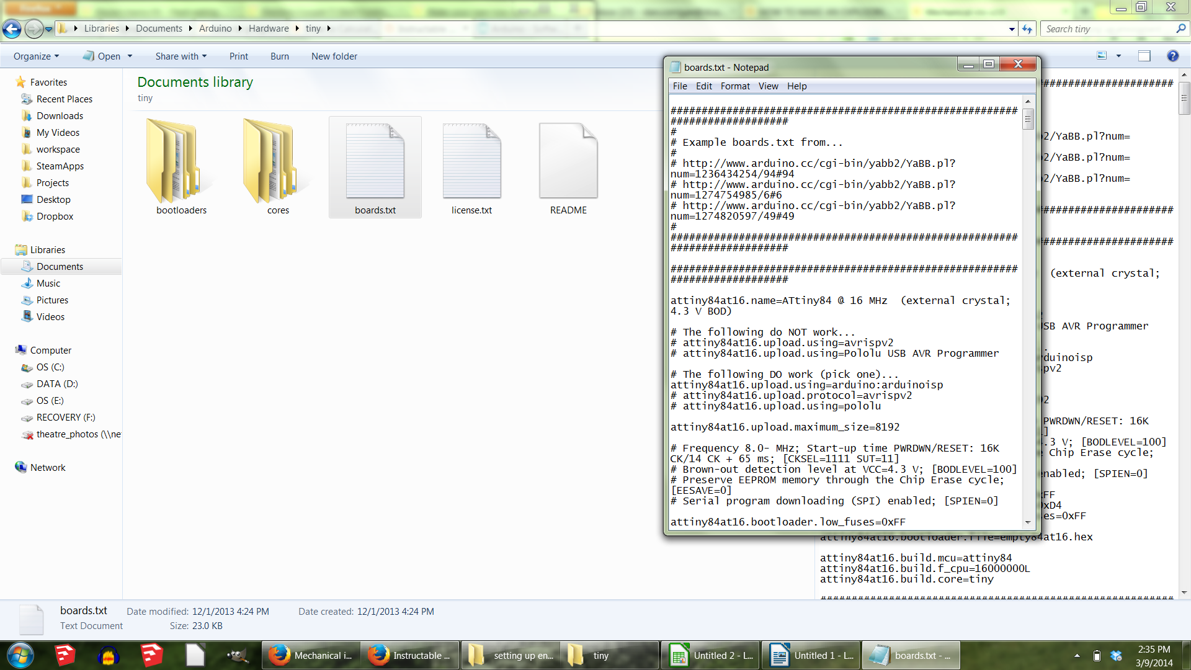Click the Burn toolbar button

pos(279,56)
